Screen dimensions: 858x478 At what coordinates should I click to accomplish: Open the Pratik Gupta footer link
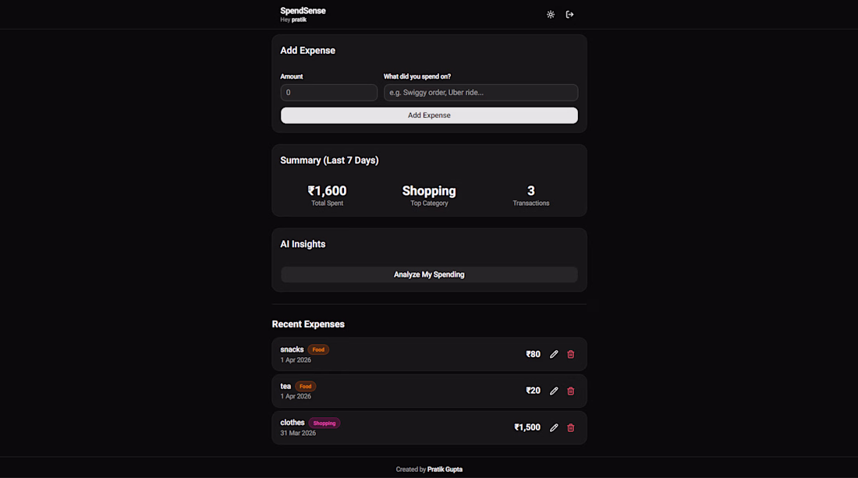[x=445, y=469]
